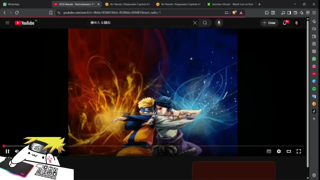Seek using the red video progress bar
This screenshot has height=180, width=320.
153,146
